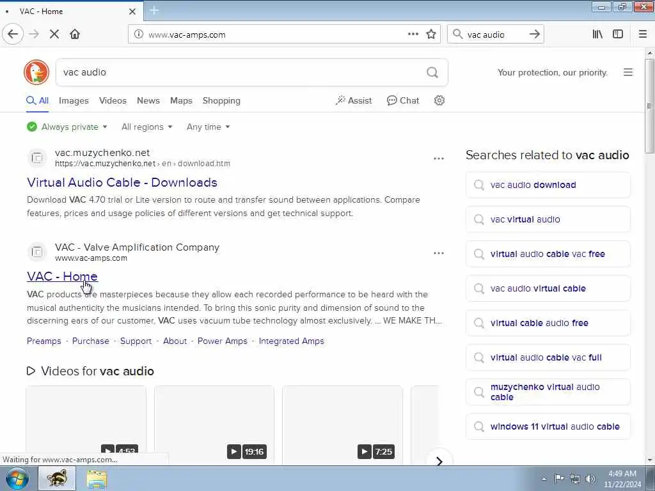Image resolution: width=655 pixels, height=491 pixels.
Task: Open the Library bookmarks icon
Action: click(x=597, y=35)
